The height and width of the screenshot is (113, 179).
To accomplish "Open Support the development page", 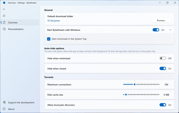I will point(20,102).
